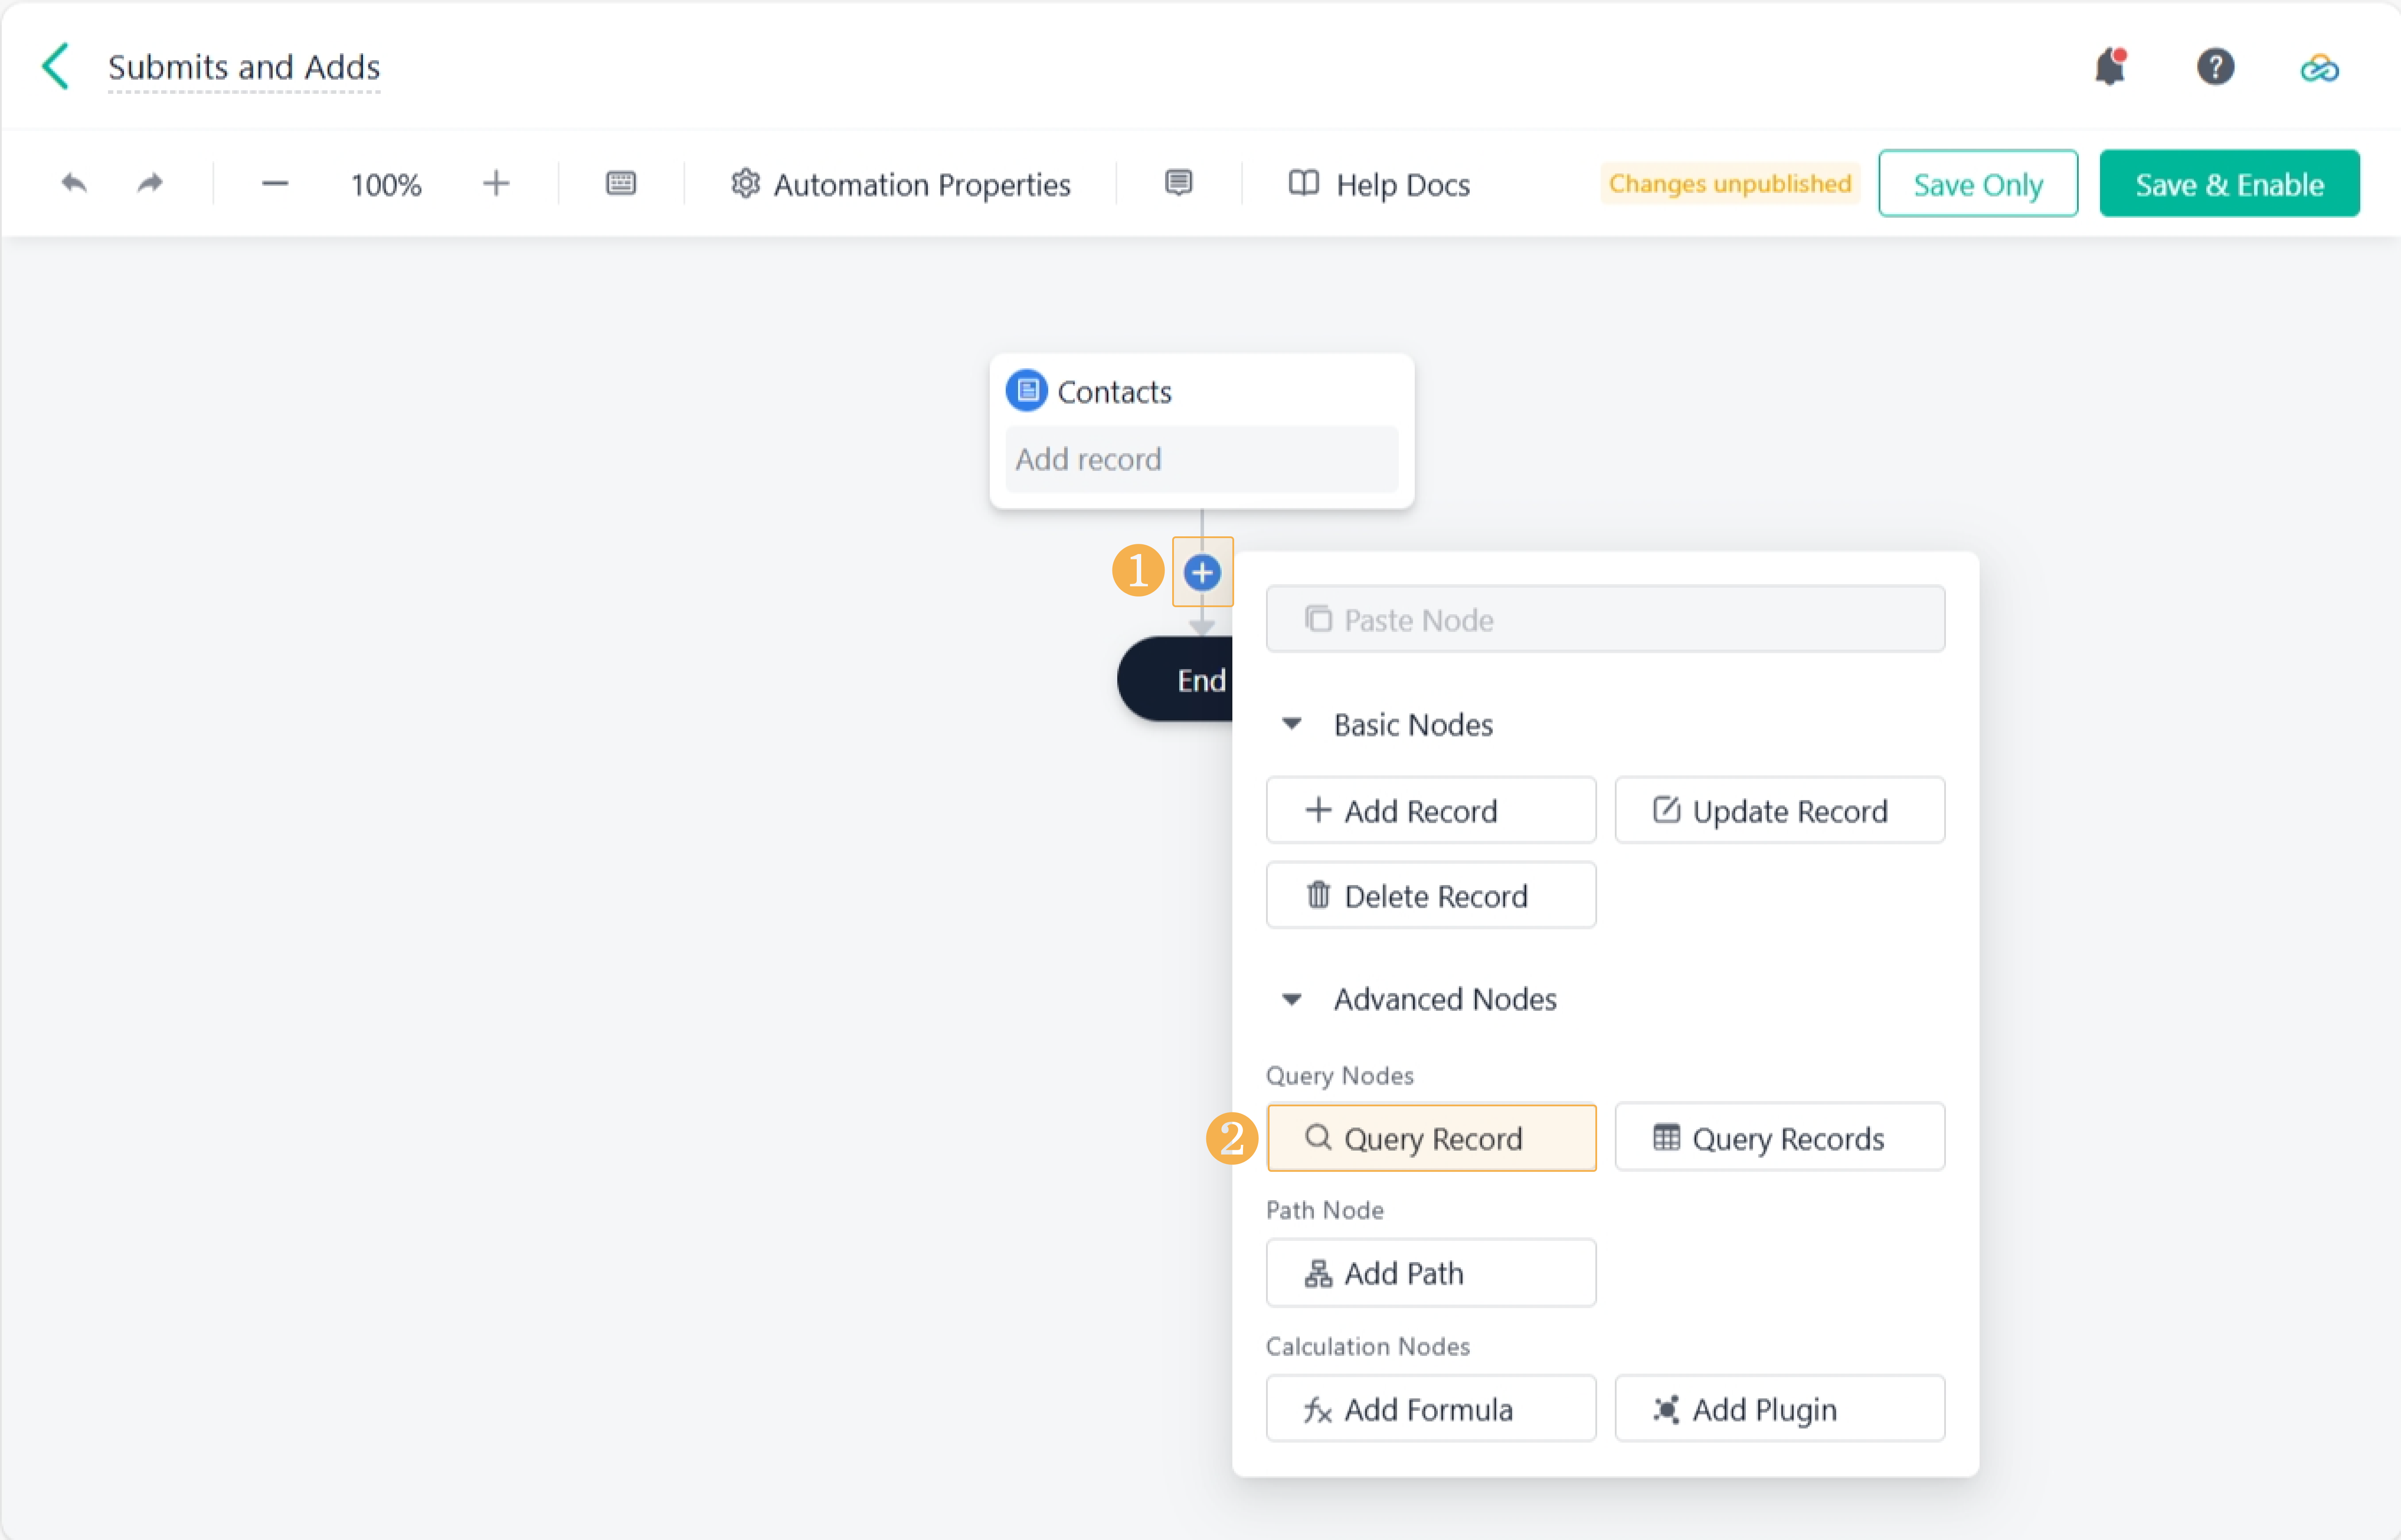Choose Add Path node
Screen dimensions: 2401x1540
tap(1431, 1273)
